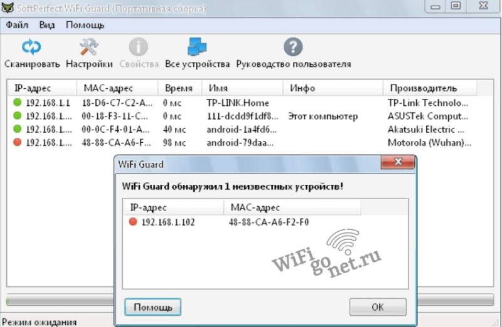Screen dimensions: 502x327
Task: Sort by IP-адрес column in main list
Action: (x=42, y=88)
